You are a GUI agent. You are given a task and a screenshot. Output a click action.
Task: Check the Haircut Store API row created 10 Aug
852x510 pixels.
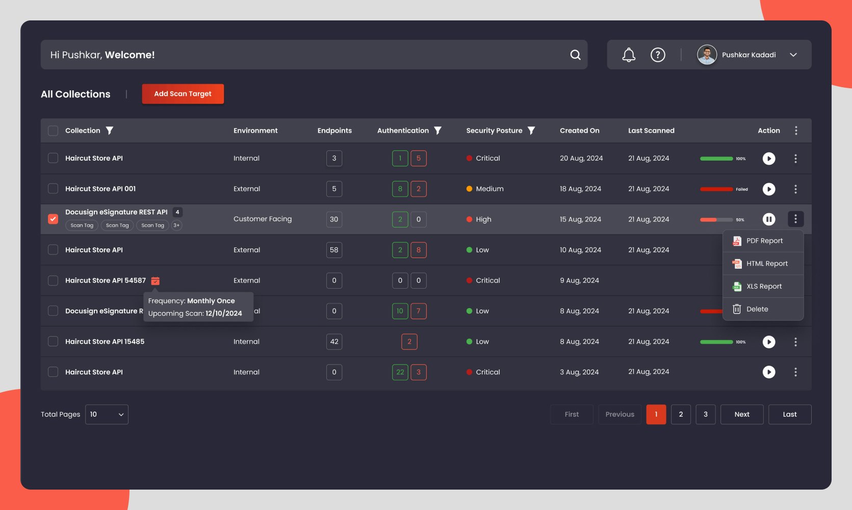pos(53,249)
